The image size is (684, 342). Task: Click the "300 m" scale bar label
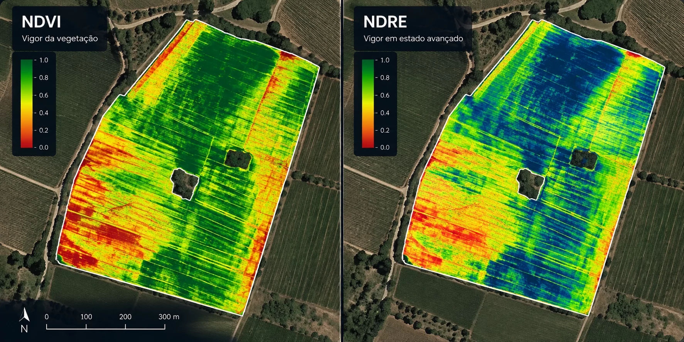pos(169,317)
